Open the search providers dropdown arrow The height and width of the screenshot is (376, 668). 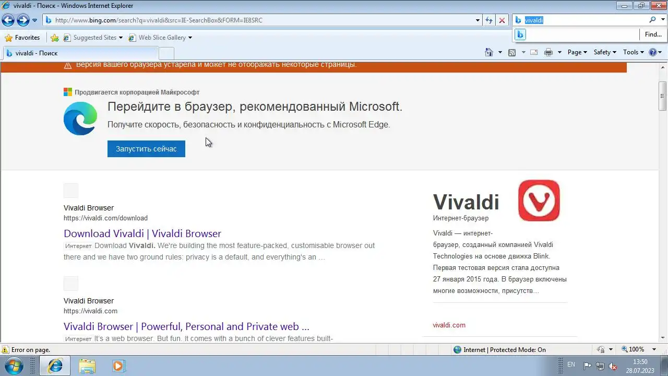coord(662,20)
